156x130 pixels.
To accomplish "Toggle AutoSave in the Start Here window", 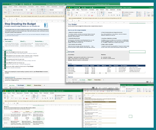I will click(x=17, y=4).
